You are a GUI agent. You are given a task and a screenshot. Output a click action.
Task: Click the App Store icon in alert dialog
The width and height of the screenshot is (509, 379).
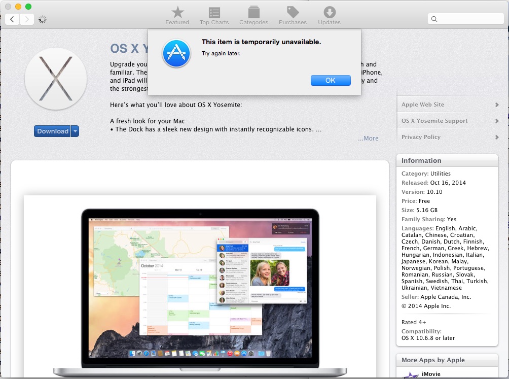176,54
